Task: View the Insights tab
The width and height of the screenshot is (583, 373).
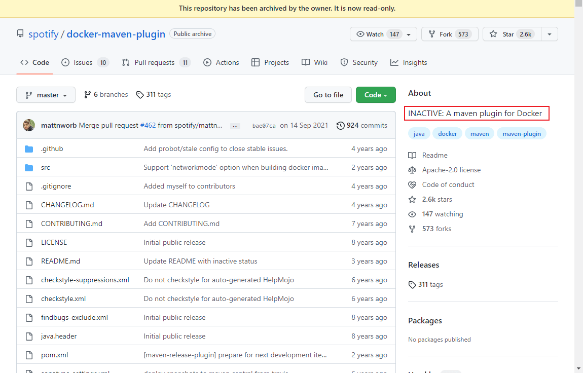Action: tap(409, 62)
